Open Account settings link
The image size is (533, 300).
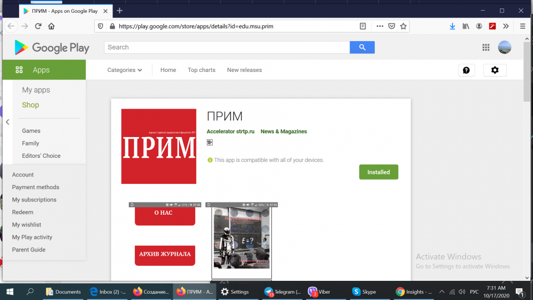23,175
